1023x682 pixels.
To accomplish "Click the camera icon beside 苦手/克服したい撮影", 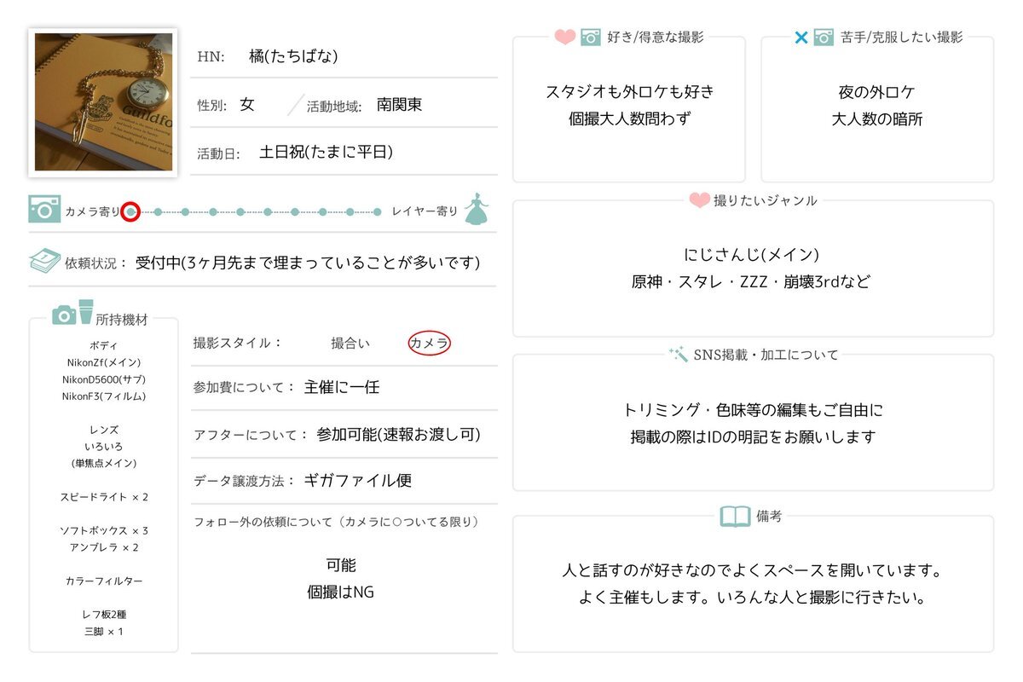I will coord(824,38).
